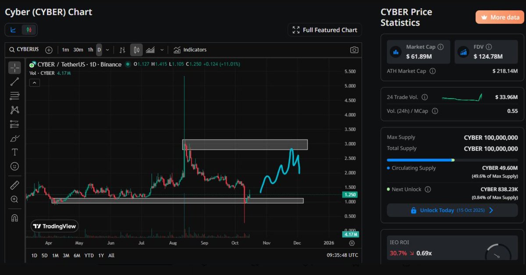Set the chart range to All

coord(111,255)
